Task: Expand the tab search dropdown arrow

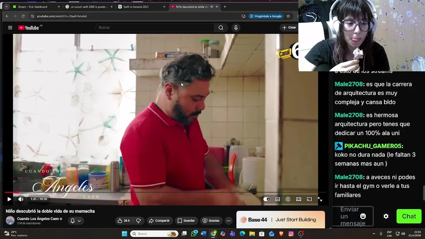Action: (6, 7)
